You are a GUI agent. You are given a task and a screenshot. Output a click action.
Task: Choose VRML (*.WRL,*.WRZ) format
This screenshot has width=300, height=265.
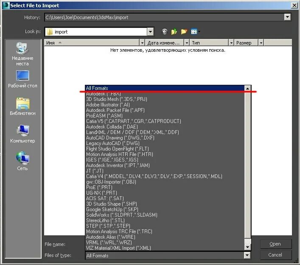(x=165, y=243)
